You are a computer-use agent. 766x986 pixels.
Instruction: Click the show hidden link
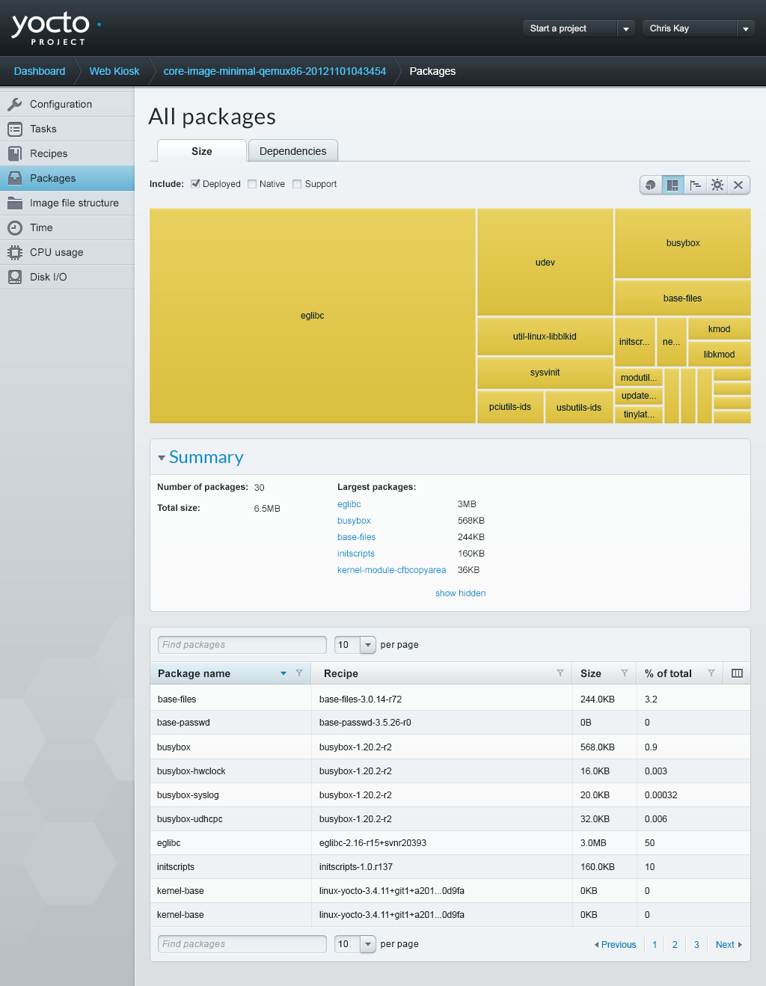point(460,593)
